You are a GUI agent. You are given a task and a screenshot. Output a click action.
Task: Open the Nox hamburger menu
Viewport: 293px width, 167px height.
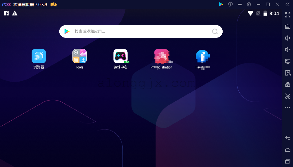[240, 4]
